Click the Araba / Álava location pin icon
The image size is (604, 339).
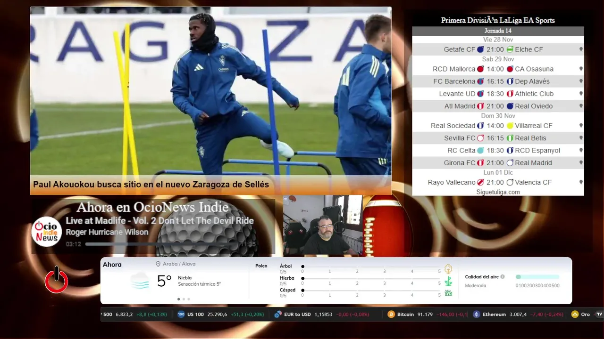[x=158, y=264]
